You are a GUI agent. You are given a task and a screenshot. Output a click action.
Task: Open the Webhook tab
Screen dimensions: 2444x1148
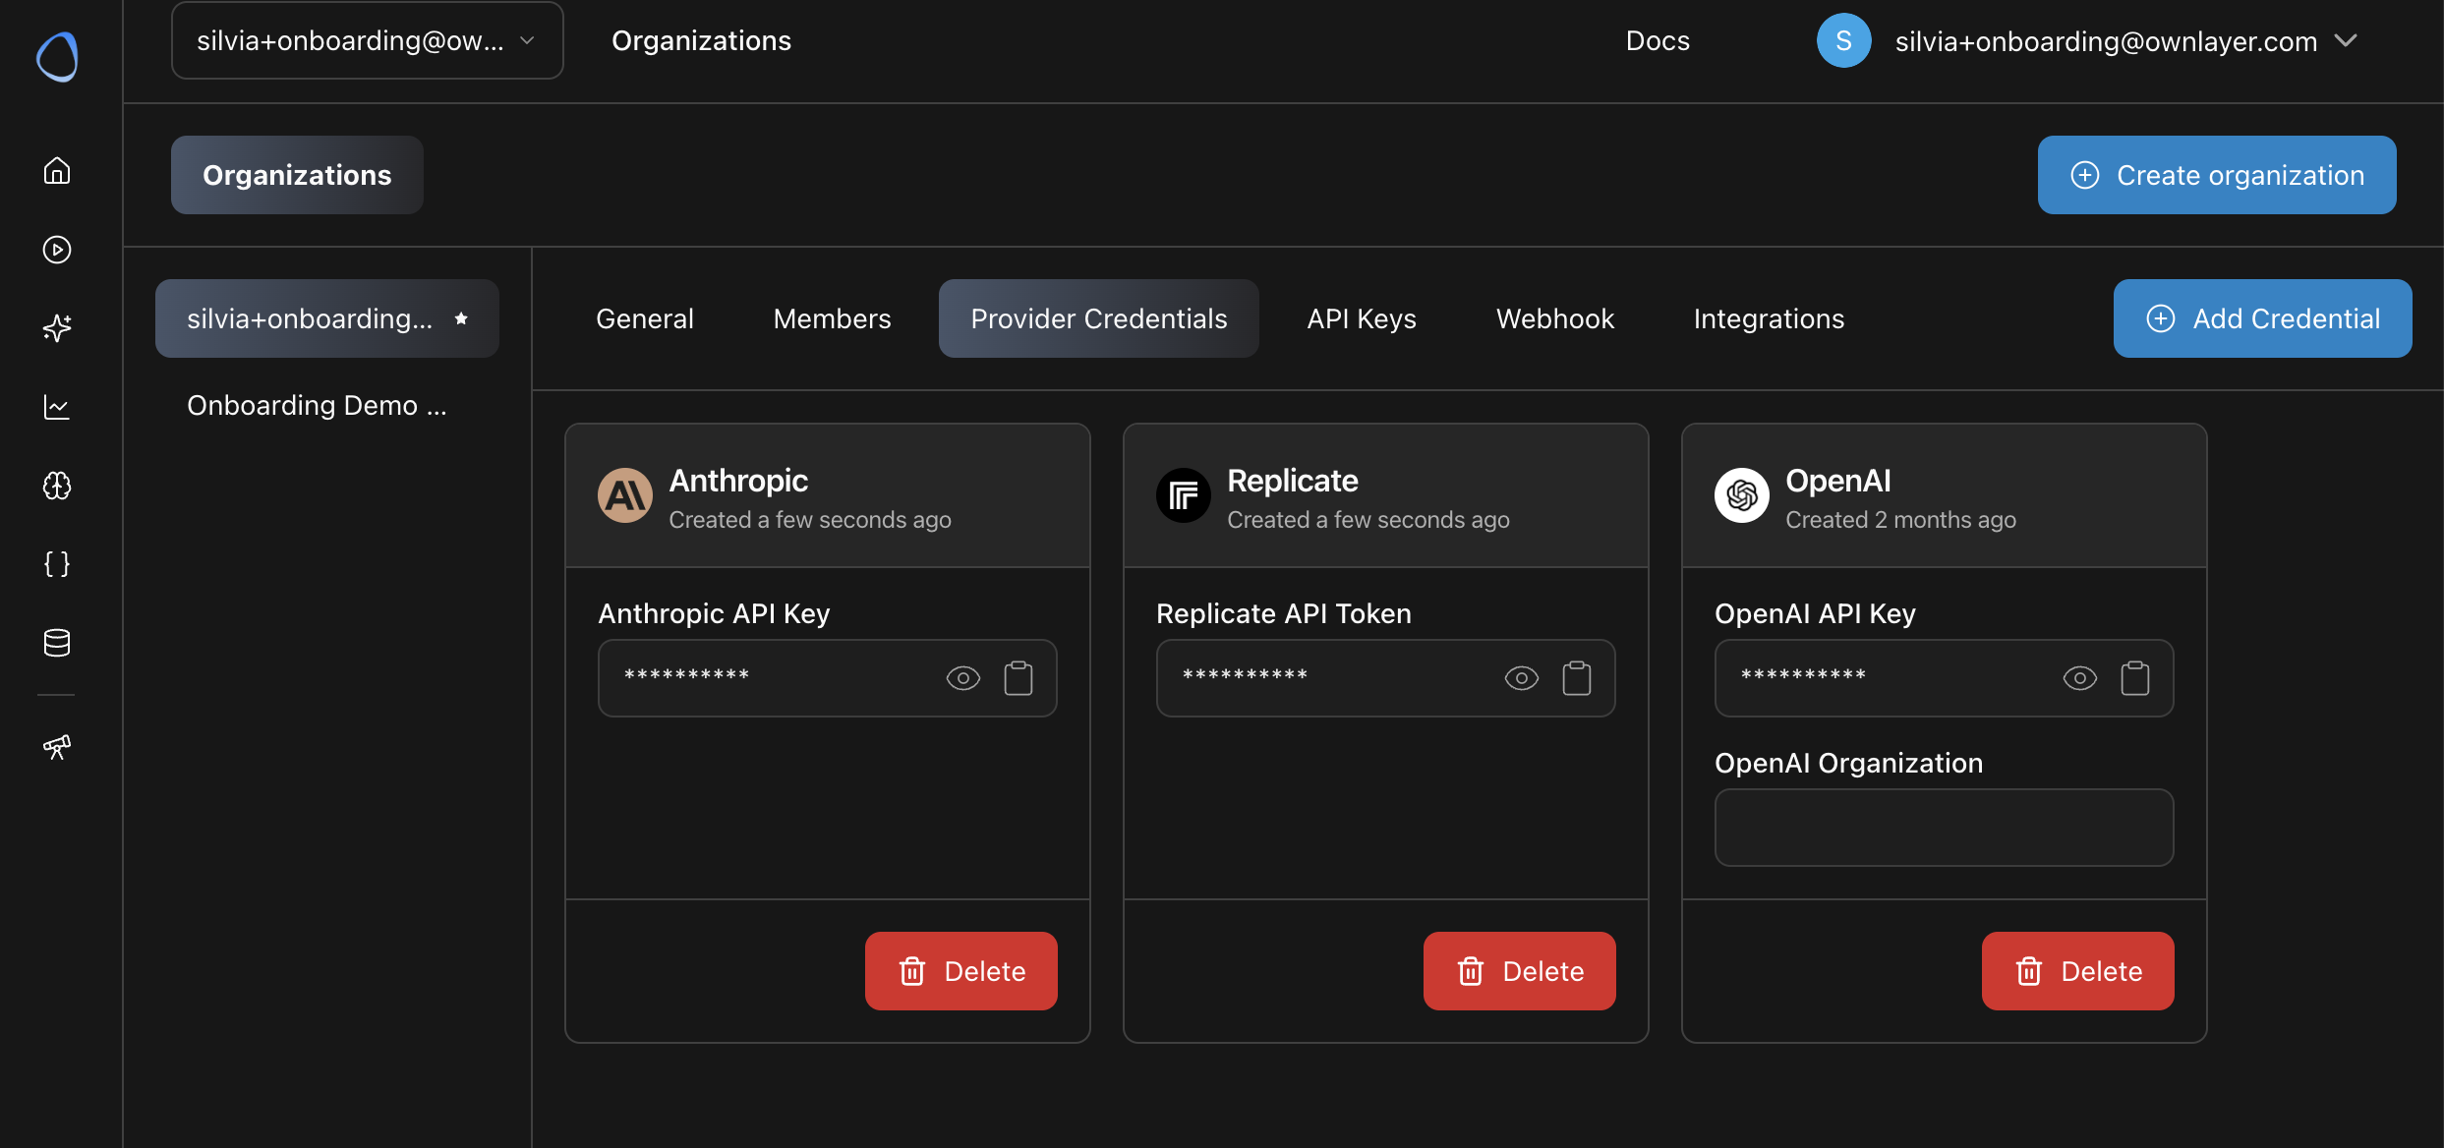1555,318
